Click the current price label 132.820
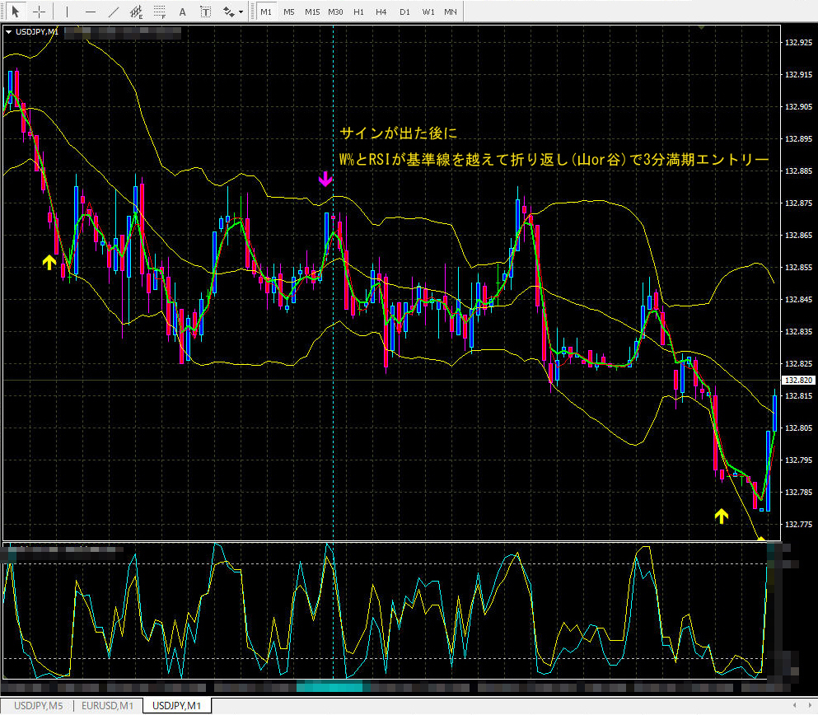Image resolution: width=818 pixels, height=715 pixels. click(x=799, y=381)
